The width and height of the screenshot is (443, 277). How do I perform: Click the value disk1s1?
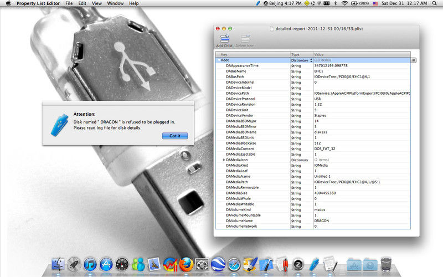(321, 132)
